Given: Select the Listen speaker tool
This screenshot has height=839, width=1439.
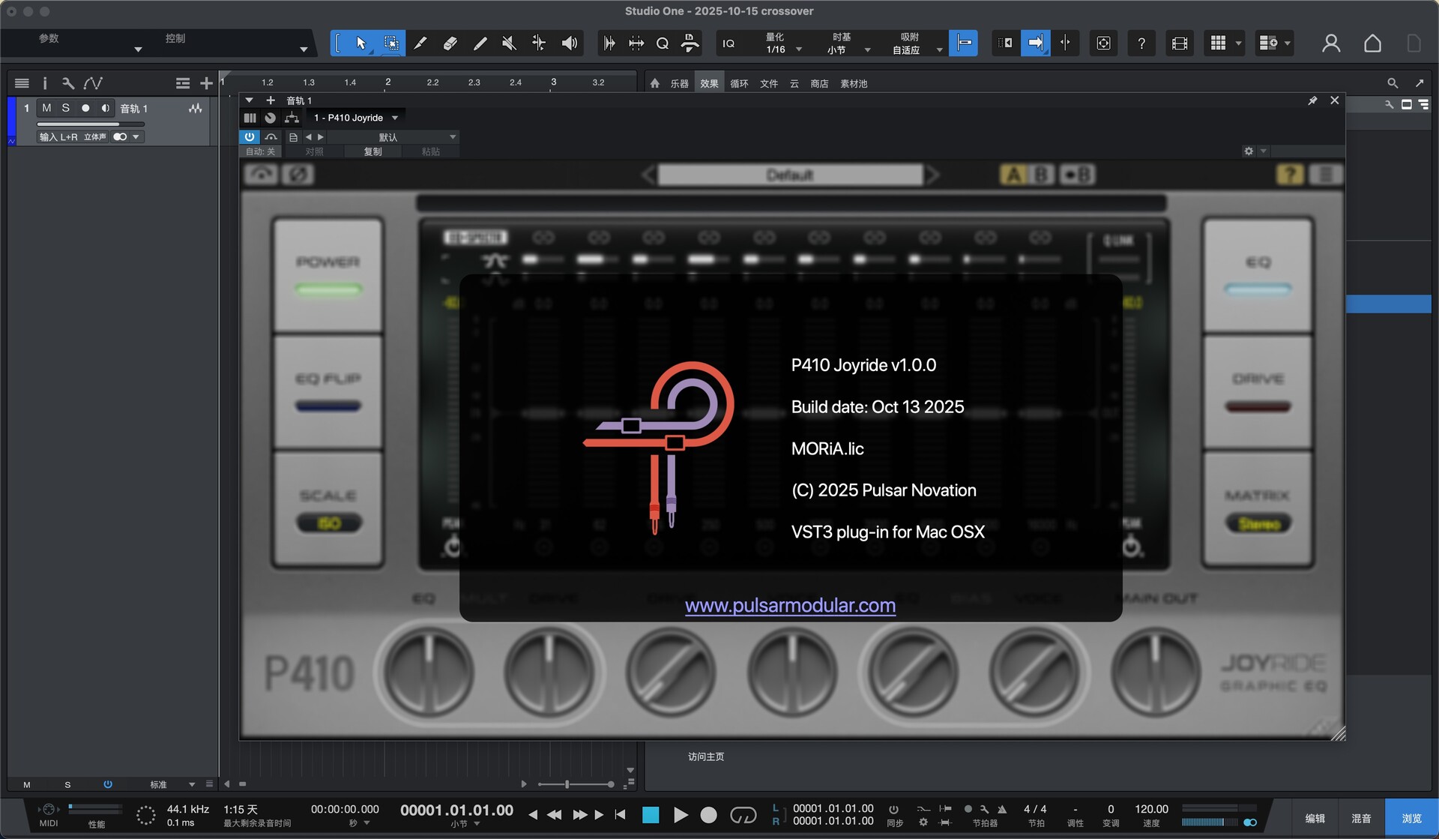Looking at the screenshot, I should pyautogui.click(x=570, y=43).
